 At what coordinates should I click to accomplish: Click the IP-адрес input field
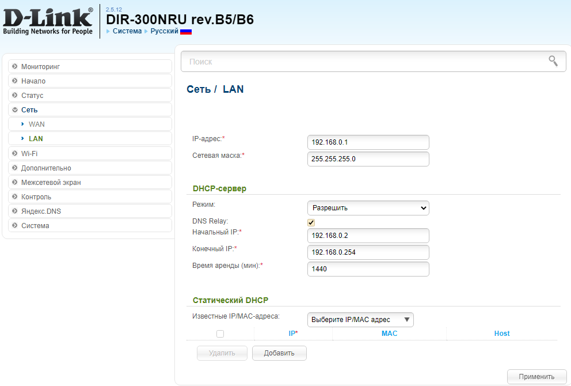click(368, 142)
